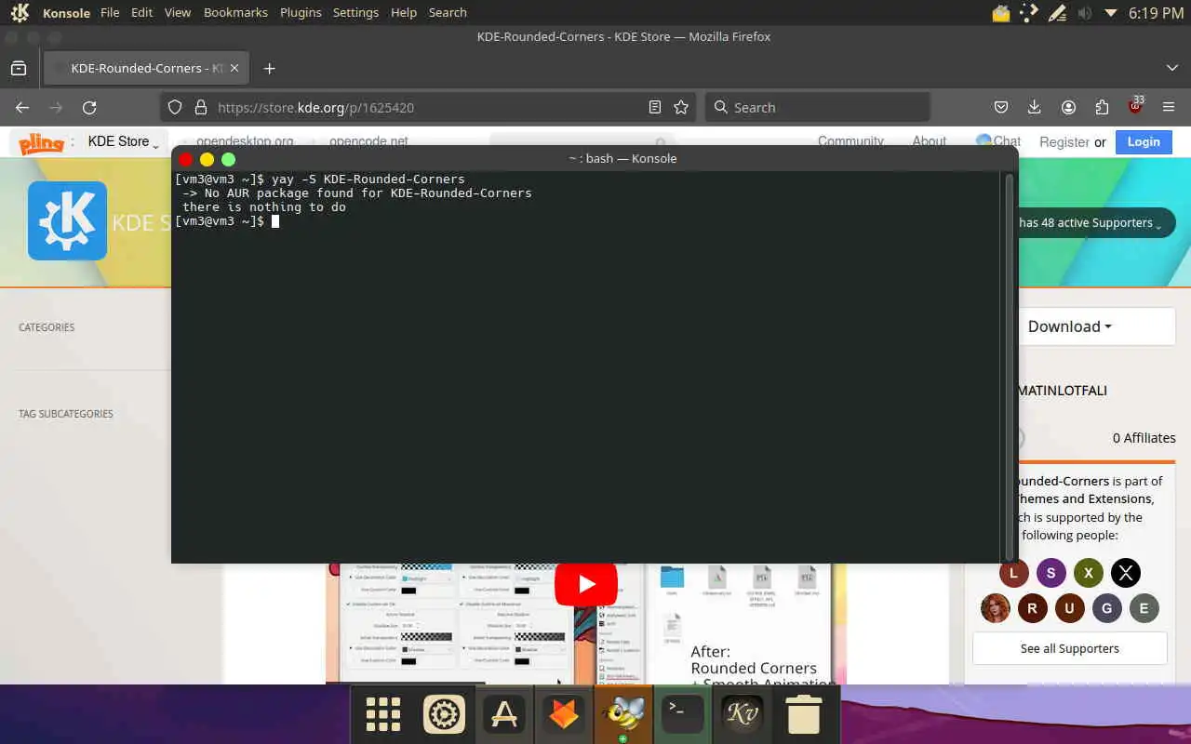Open the Firefox account icon
The width and height of the screenshot is (1191, 744).
(1068, 107)
